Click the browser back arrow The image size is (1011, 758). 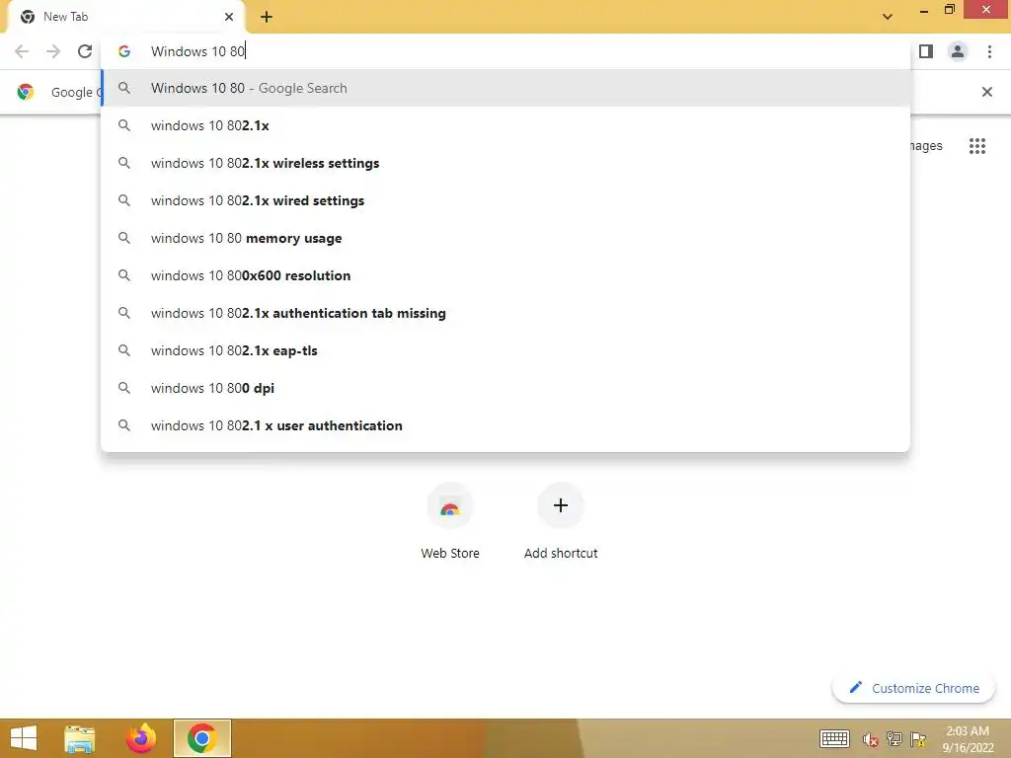(x=22, y=51)
